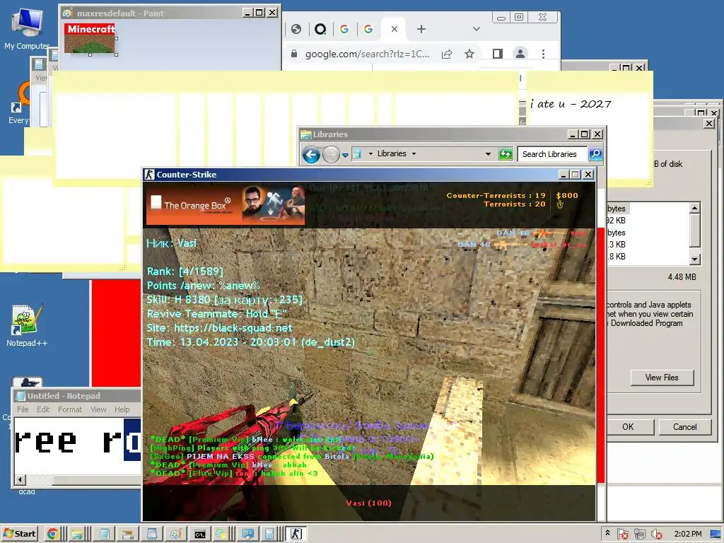Go forward in the Libraries window
The height and width of the screenshot is (543, 724).
pyautogui.click(x=331, y=154)
